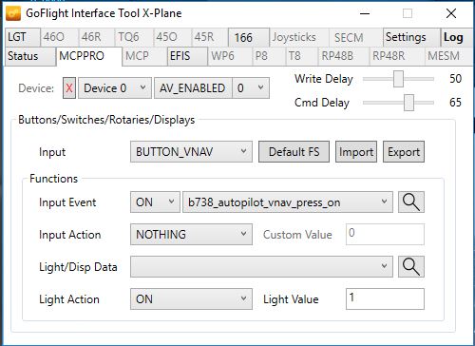Image resolution: width=475 pixels, height=346 pixels.
Task: Expand the b738_autopilot_vnav_press_on command dropdown
Action: click(x=288, y=202)
